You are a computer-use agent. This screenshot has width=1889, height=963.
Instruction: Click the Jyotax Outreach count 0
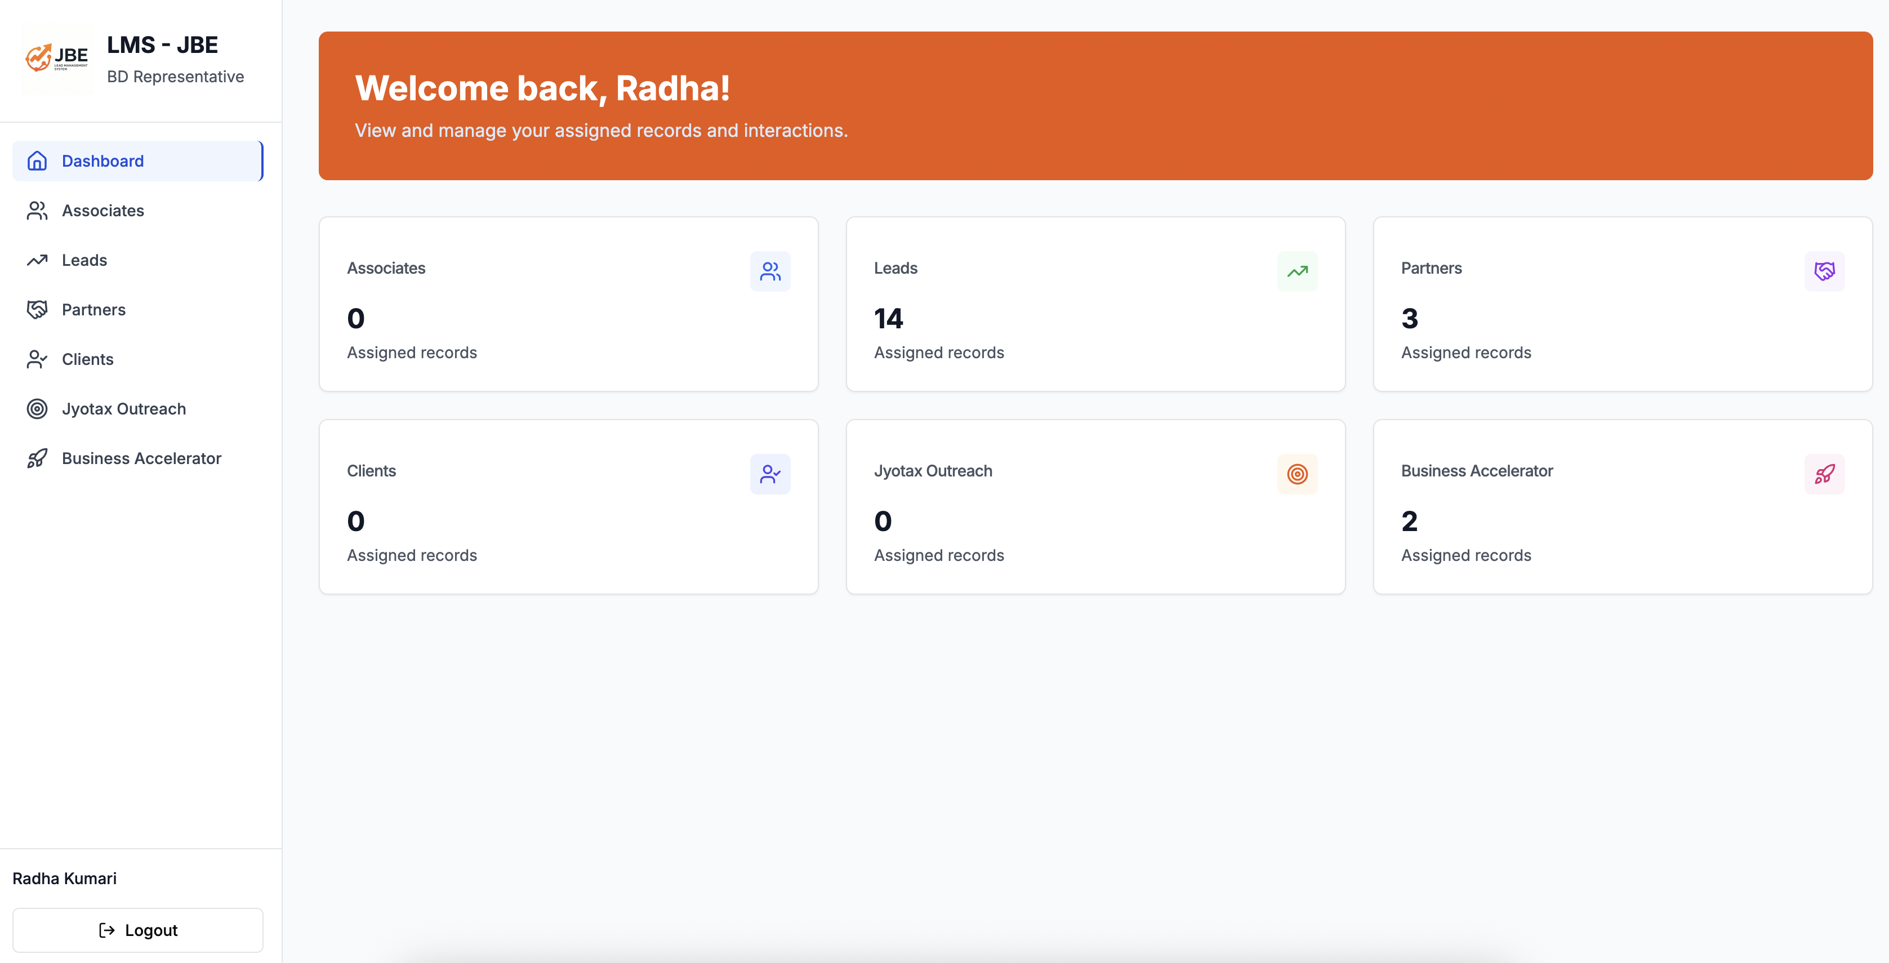pyautogui.click(x=883, y=521)
